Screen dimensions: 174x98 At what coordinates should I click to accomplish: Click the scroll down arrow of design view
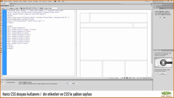point(152,76)
